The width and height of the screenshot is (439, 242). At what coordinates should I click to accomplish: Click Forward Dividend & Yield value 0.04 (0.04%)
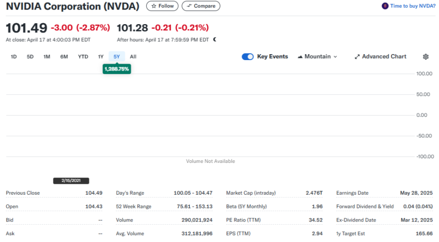point(418,207)
